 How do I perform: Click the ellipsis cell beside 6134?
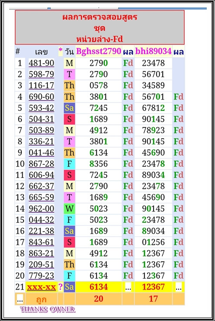[x=128, y=287]
